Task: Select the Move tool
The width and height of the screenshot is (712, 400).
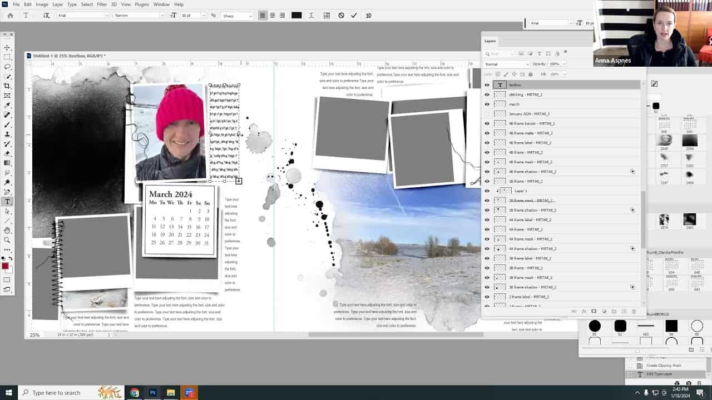Action: click(7, 48)
